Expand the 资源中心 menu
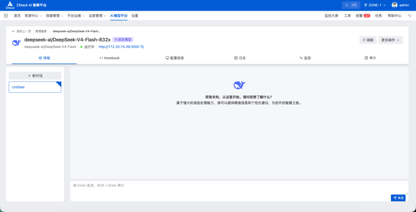The height and width of the screenshot is (212, 416). tap(33, 16)
